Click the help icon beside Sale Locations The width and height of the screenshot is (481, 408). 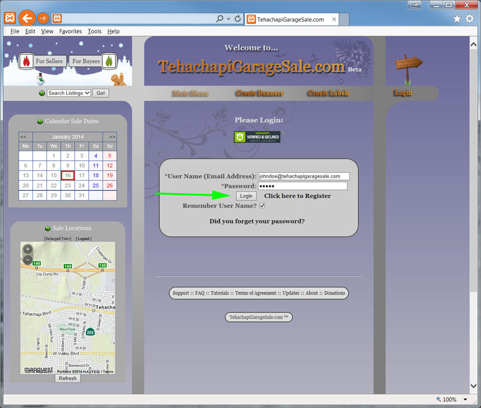coord(47,229)
